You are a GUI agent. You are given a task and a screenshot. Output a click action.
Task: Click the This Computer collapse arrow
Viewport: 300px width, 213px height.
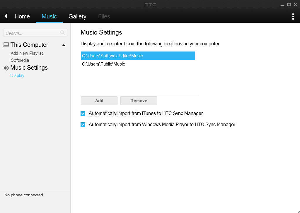(64, 45)
